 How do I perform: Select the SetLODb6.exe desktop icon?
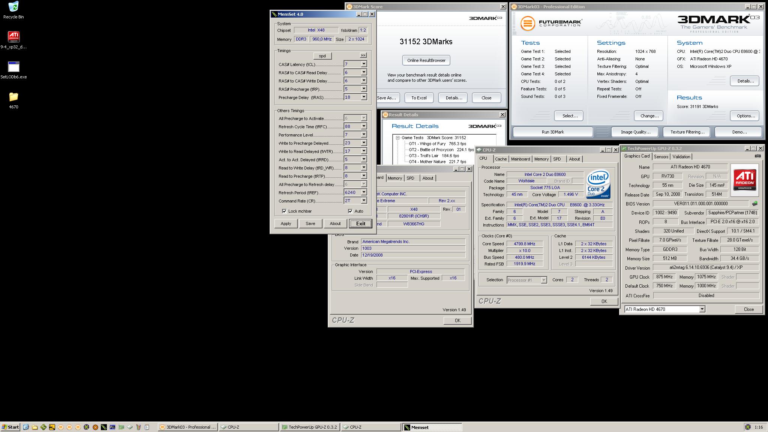coord(13,70)
